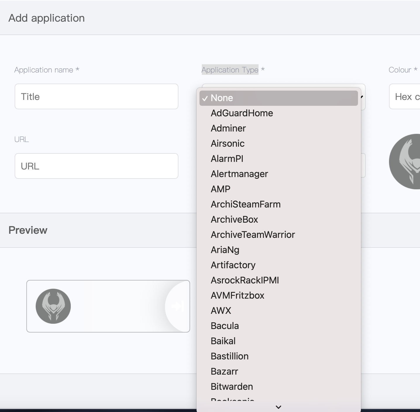This screenshot has height=412, width=420.
Task: Pick AsrockRackIPMI from the list
Action: click(x=278, y=280)
